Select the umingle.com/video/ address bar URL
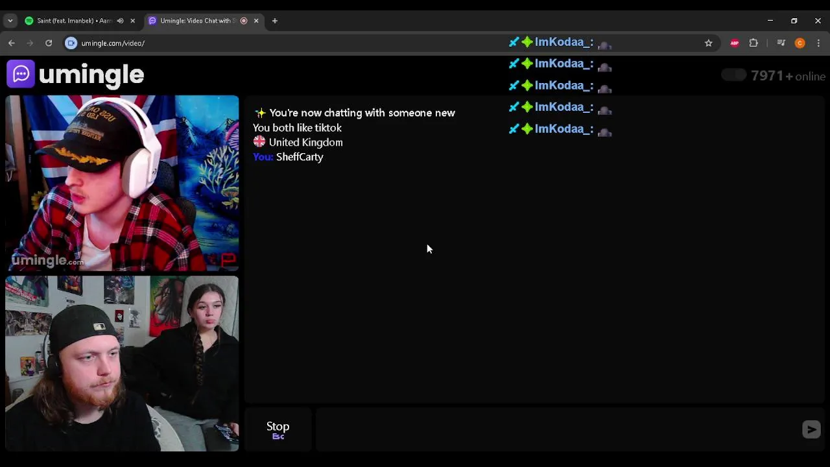This screenshot has width=830, height=467. [x=113, y=43]
